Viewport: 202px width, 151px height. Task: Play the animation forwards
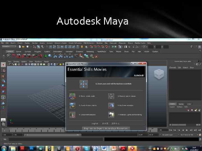click(187, 130)
